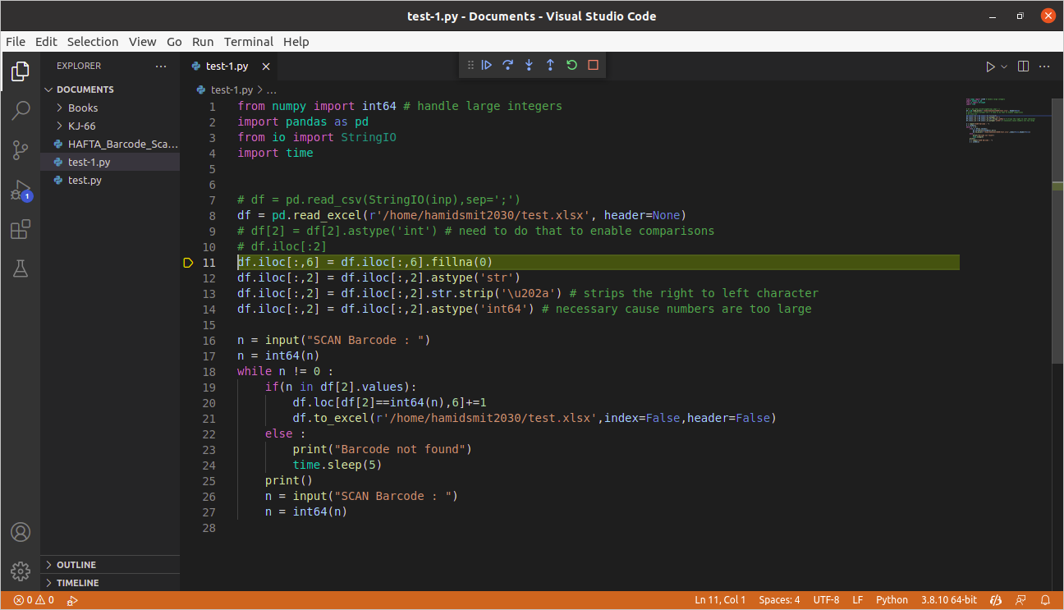Open the Testing flask view
The height and width of the screenshot is (610, 1064).
point(21,268)
